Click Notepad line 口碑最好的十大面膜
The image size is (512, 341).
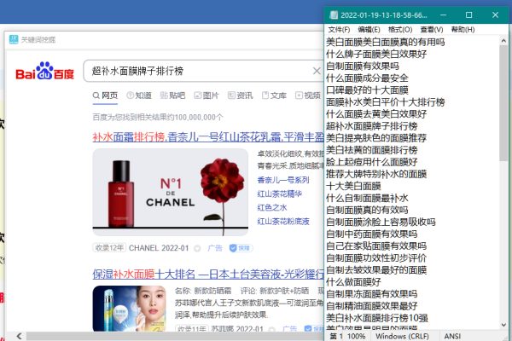click(367, 90)
